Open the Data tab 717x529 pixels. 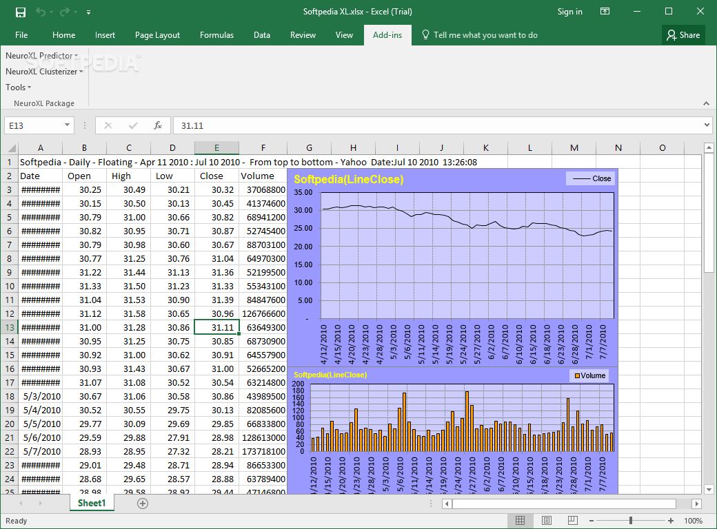262,34
